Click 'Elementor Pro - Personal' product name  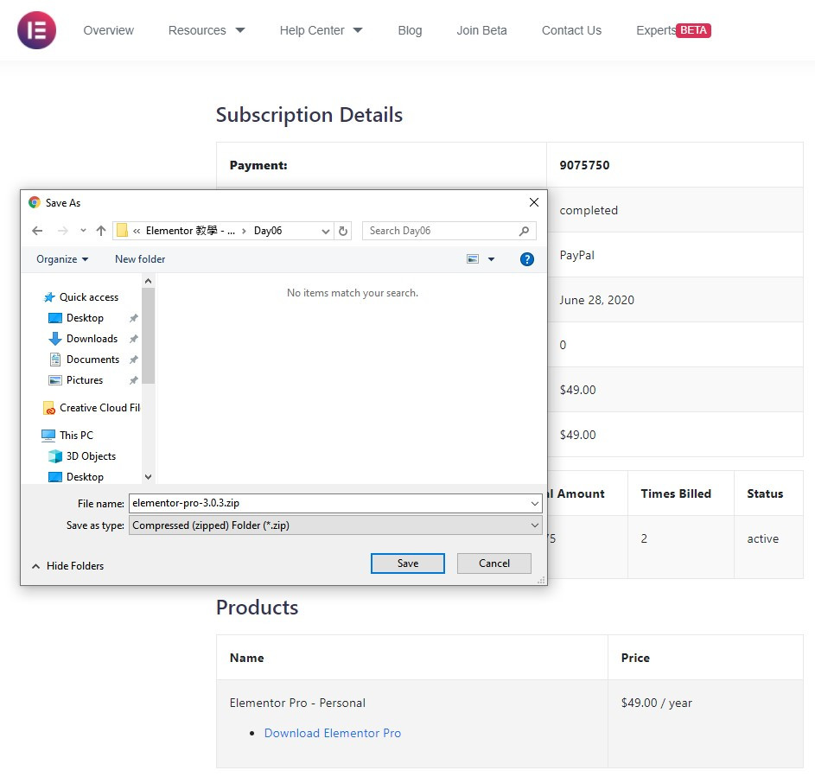point(297,703)
